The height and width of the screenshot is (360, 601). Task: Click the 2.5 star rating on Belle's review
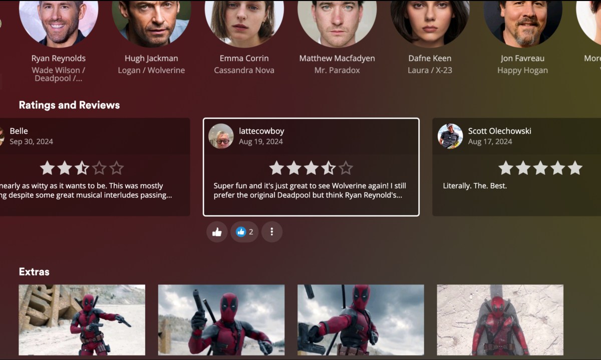82,168
